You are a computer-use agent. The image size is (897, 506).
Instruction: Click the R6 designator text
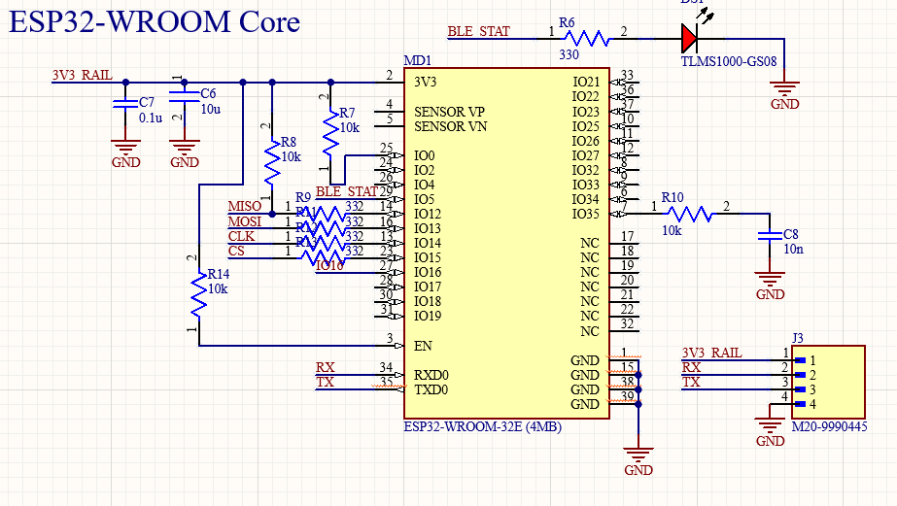pyautogui.click(x=567, y=23)
